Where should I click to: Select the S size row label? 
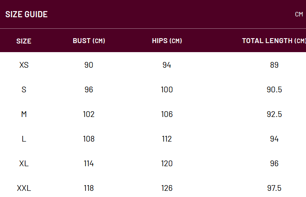coord(24,89)
